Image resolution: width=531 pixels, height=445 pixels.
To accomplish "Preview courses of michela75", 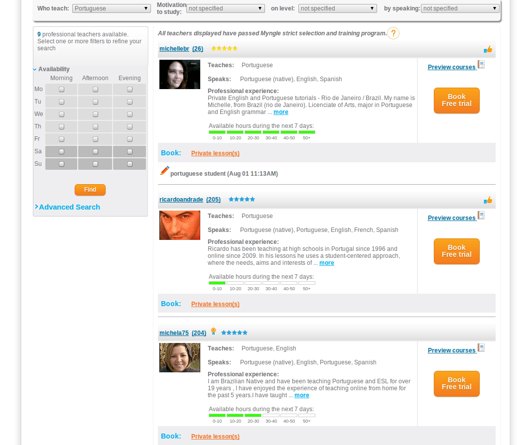I will [451, 350].
